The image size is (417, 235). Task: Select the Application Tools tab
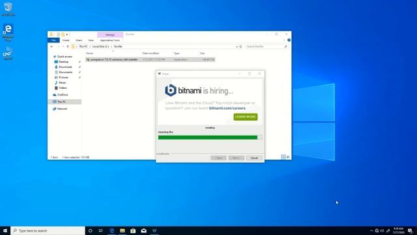110,40
